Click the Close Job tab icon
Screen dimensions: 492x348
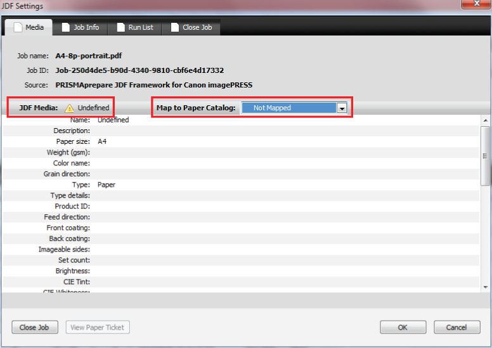[174, 28]
